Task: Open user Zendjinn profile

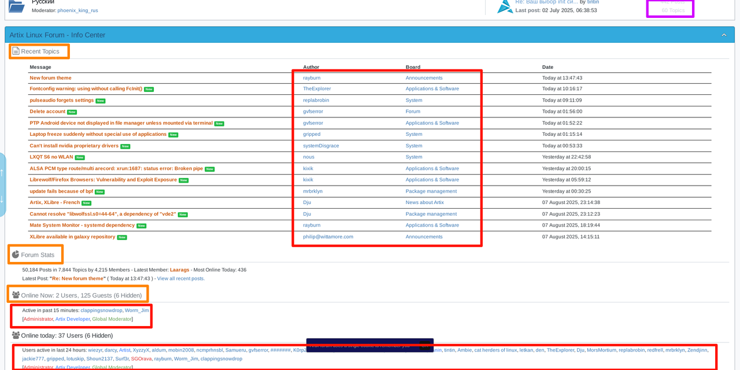Action: coord(697,350)
